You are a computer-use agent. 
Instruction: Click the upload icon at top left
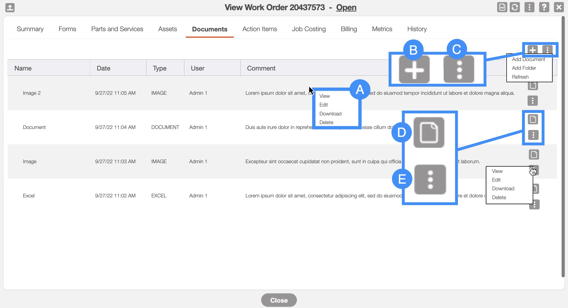point(10,7)
